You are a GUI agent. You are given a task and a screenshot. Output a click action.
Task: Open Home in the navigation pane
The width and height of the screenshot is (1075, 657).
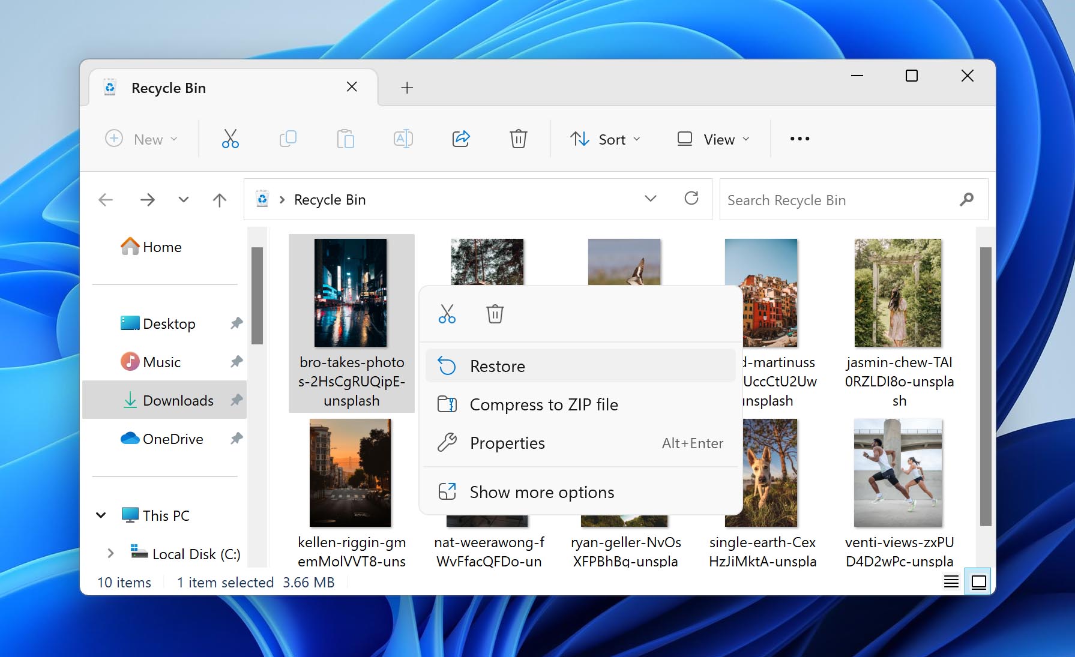click(x=151, y=247)
